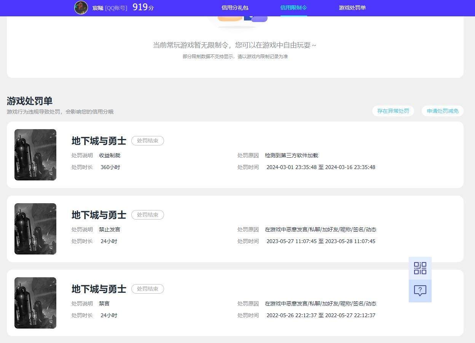Open the help feedback chat icon
The width and height of the screenshot is (475, 343).
pyautogui.click(x=420, y=291)
